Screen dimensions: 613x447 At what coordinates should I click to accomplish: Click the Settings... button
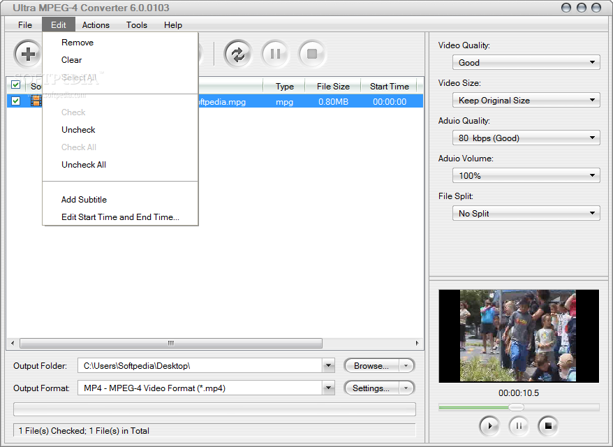pos(371,388)
